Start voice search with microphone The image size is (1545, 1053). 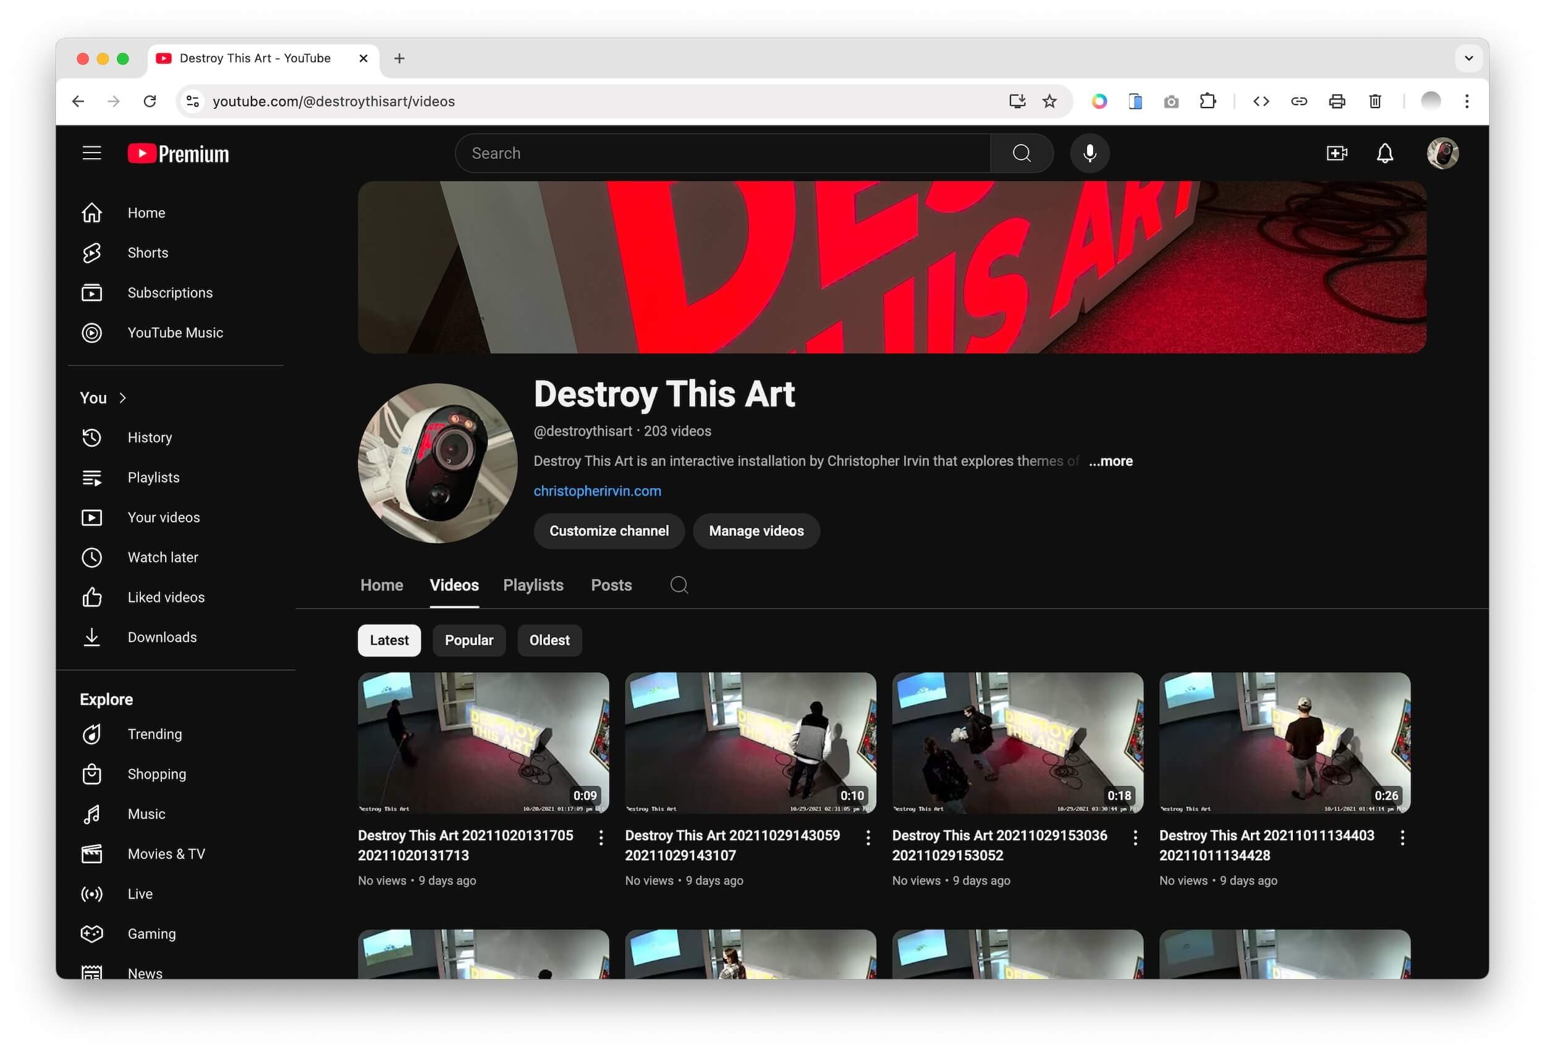point(1090,153)
